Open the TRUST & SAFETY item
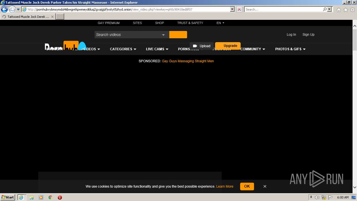The height and width of the screenshot is (201, 357). pyautogui.click(x=190, y=23)
